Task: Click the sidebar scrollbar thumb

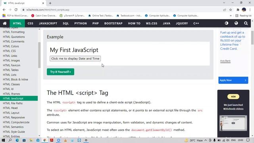Action: 39,55
